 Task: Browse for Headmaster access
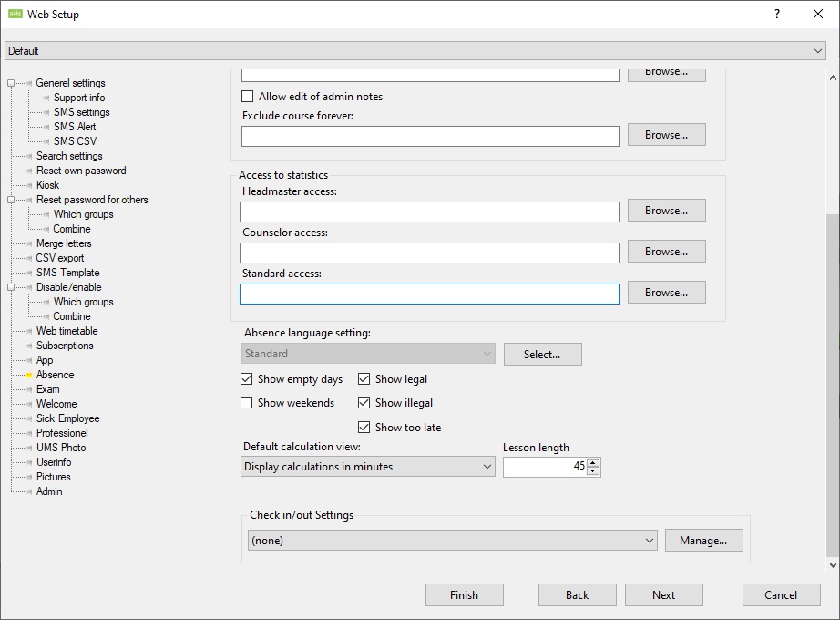(x=666, y=211)
